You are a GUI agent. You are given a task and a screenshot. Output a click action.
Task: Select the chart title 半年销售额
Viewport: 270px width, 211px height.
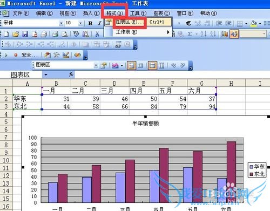[x=146, y=124]
